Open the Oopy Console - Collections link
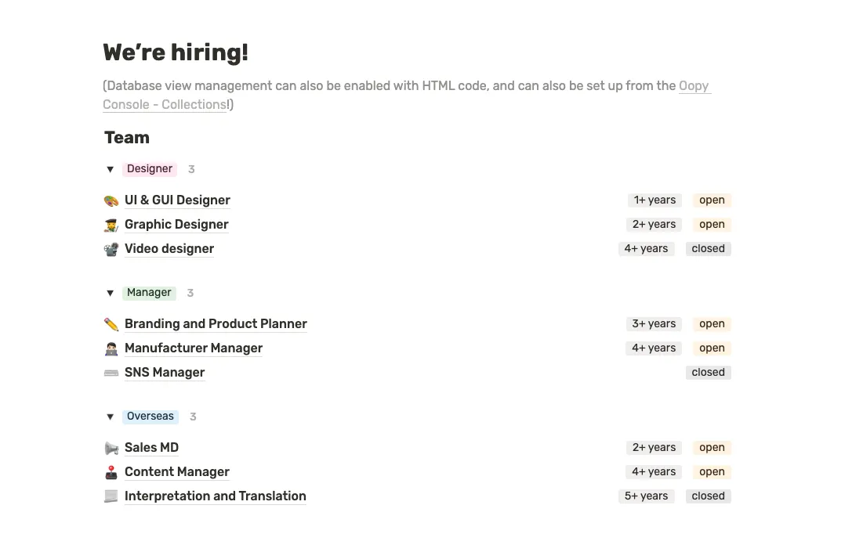The height and width of the screenshot is (552, 863). pyautogui.click(x=165, y=105)
